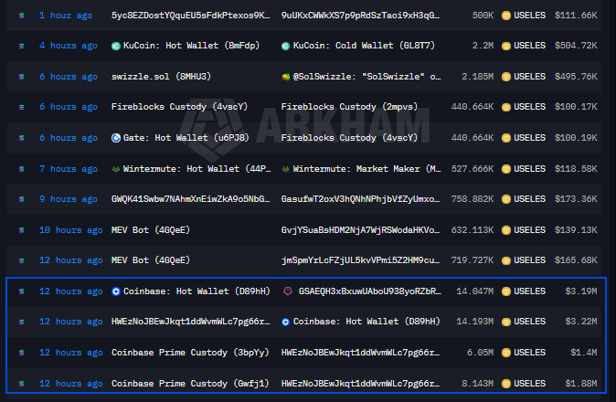Open the '7 hours ago' transaction link
Screen dimensions: 616x402
(x=68, y=169)
